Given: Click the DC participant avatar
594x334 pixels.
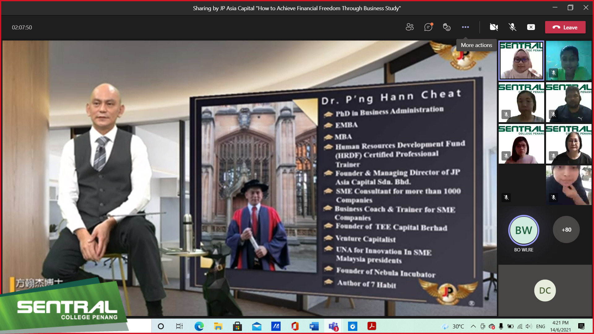Looking at the screenshot, I should point(545,290).
